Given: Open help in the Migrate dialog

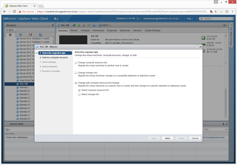Looking at the screenshot, I should tap(197, 47).
